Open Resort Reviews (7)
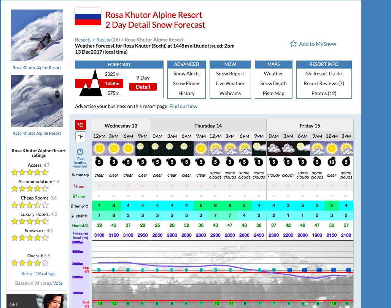Image resolution: width=391 pixels, height=308 pixels. 324,84
